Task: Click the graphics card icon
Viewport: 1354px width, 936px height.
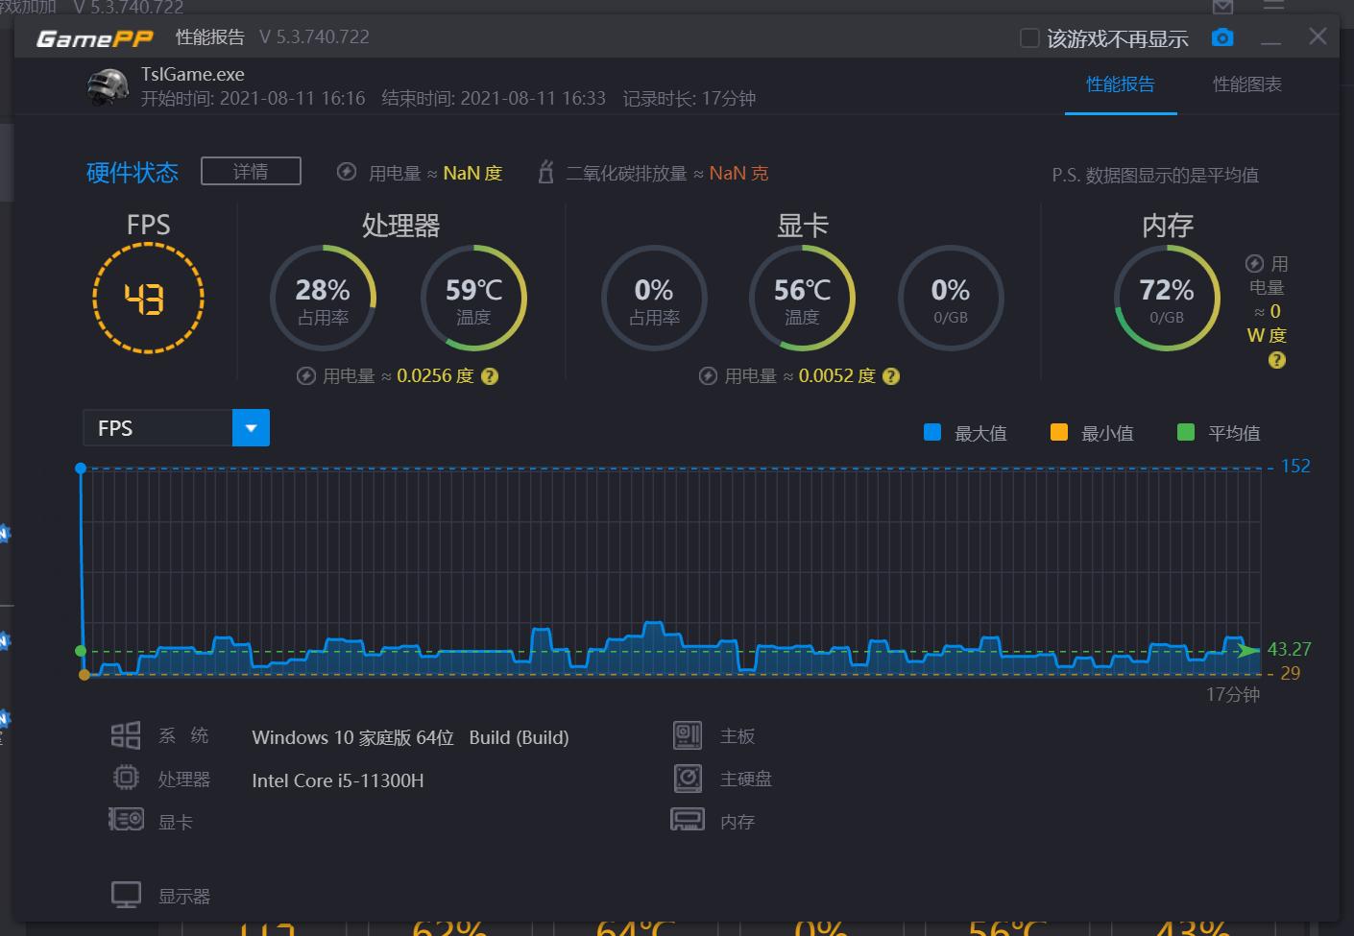Action: tap(126, 820)
